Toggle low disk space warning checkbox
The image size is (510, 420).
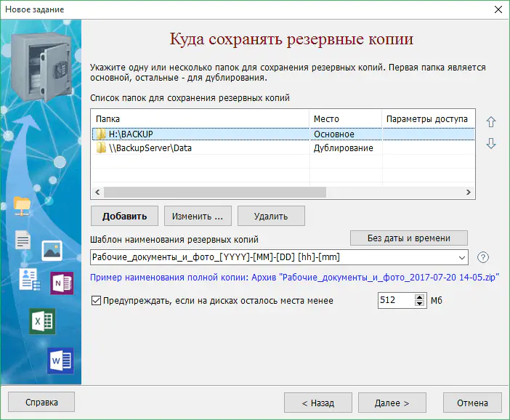(x=97, y=300)
